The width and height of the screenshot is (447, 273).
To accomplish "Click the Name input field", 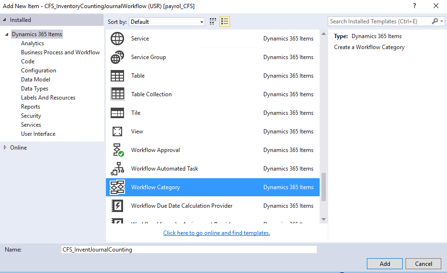I will tap(189, 250).
